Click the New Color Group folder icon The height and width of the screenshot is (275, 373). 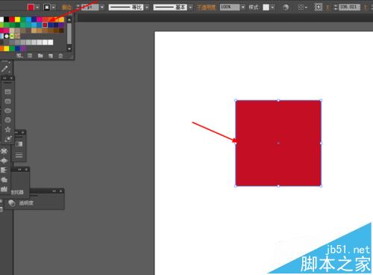[x=40, y=56]
